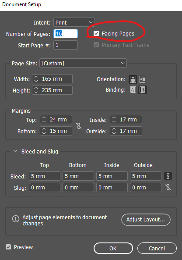Select landscape orientation icon
Screen dimensions: 182x260
143,79
